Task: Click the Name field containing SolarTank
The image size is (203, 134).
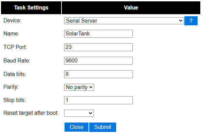Action: coord(98,34)
